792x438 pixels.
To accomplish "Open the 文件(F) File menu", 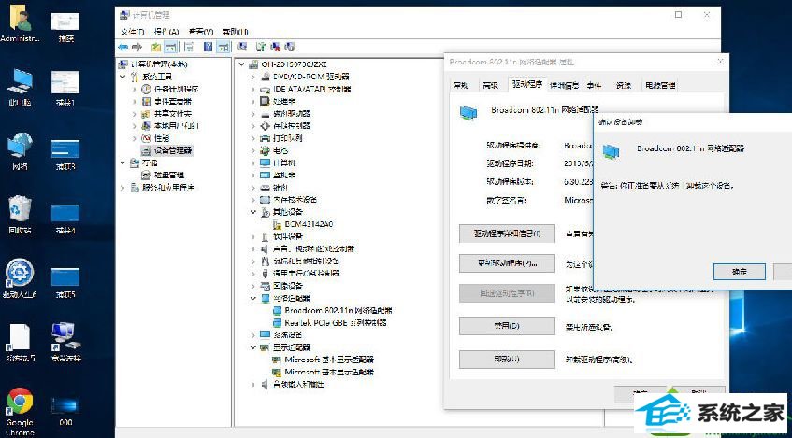I will pos(133,32).
